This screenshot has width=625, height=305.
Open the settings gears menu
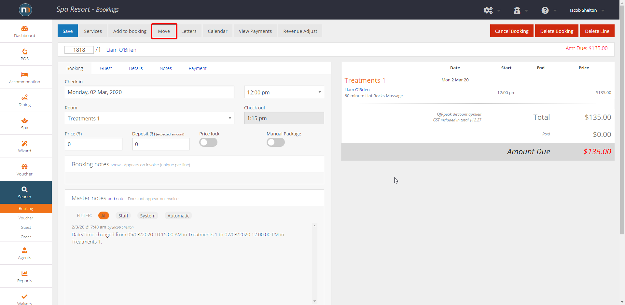tap(488, 10)
